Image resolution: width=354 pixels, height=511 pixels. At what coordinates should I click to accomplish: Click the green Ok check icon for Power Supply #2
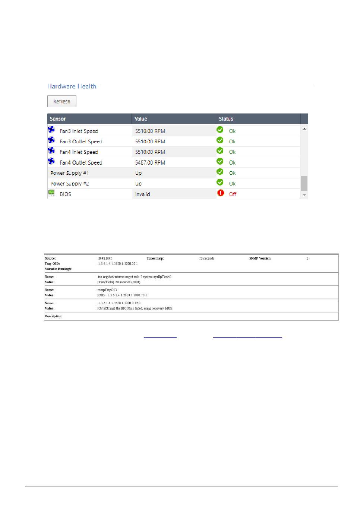click(x=220, y=182)
